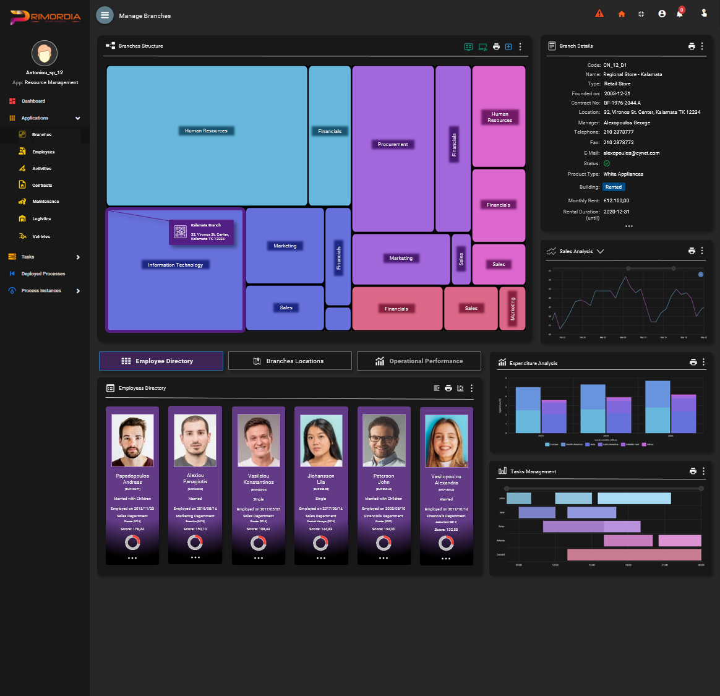Print the Branches Structure panel

pyautogui.click(x=496, y=46)
